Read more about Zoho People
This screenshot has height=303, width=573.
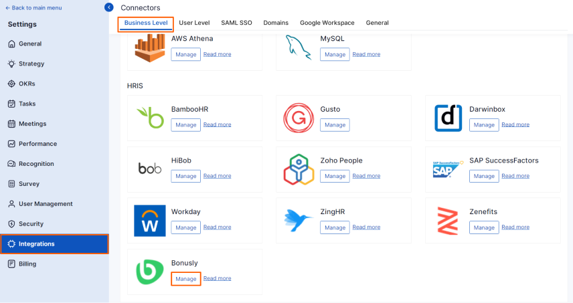click(366, 176)
